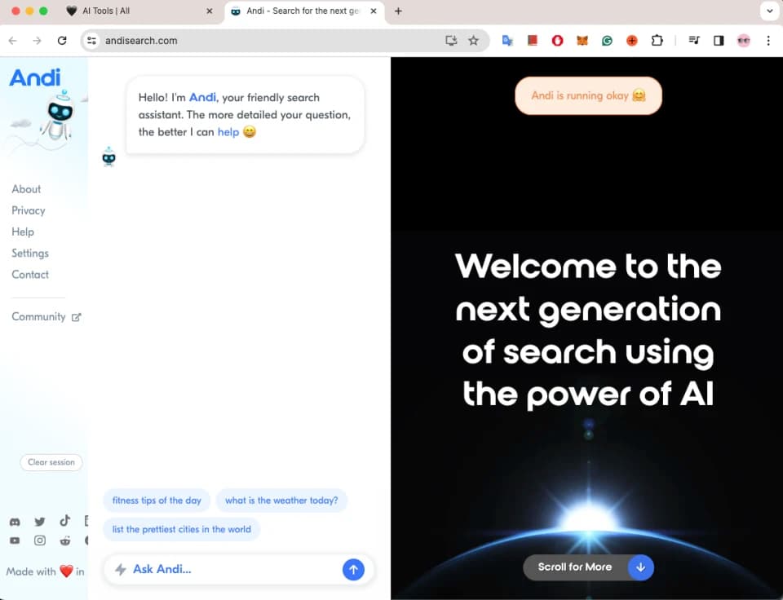This screenshot has width=783, height=600.
Task: Click the robot mascot illustration in the sidebar
Action: (60, 116)
